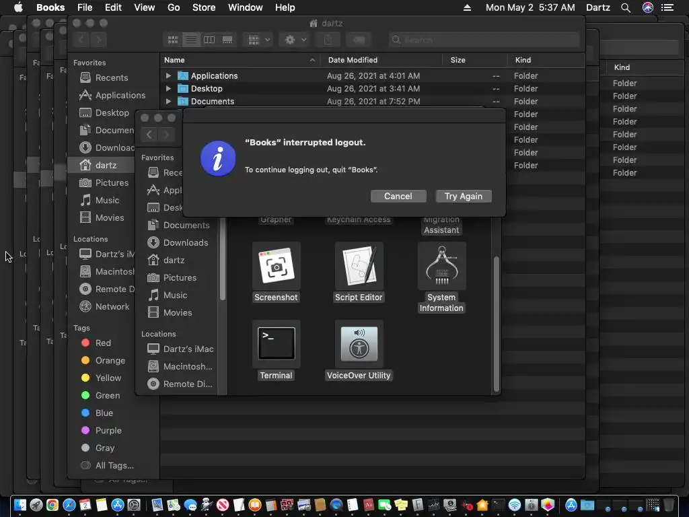Open the Go menu

(174, 7)
